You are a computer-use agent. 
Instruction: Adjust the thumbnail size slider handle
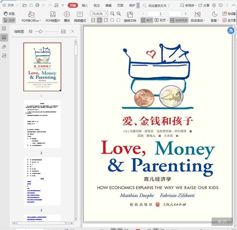(x=40, y=32)
